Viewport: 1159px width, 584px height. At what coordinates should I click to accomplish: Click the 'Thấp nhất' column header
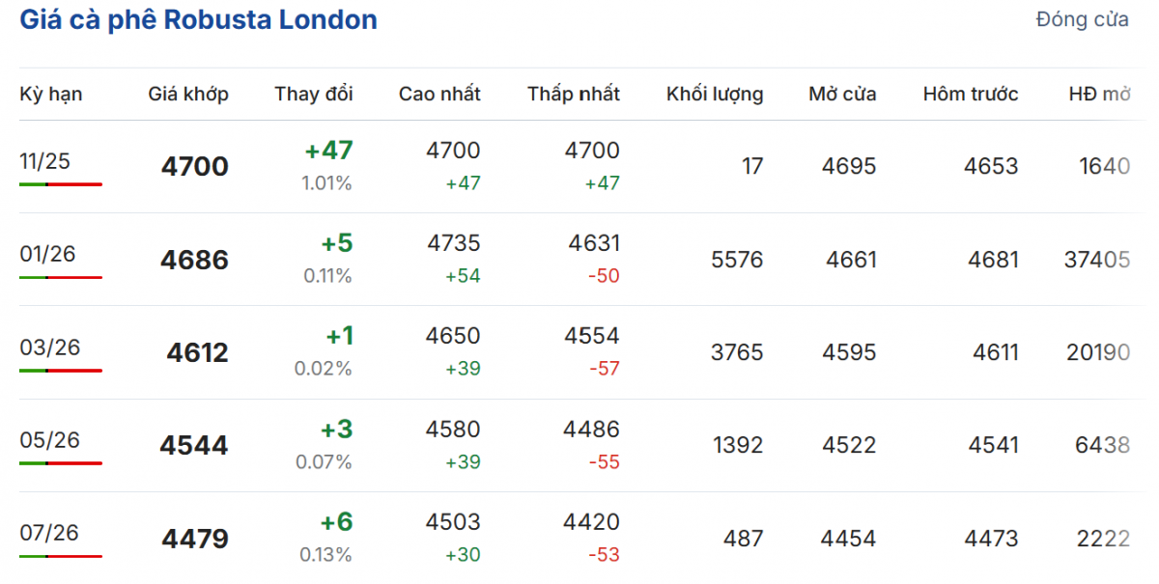[x=574, y=94]
